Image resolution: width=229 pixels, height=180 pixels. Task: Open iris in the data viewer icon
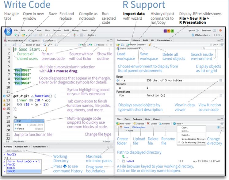point(221,80)
